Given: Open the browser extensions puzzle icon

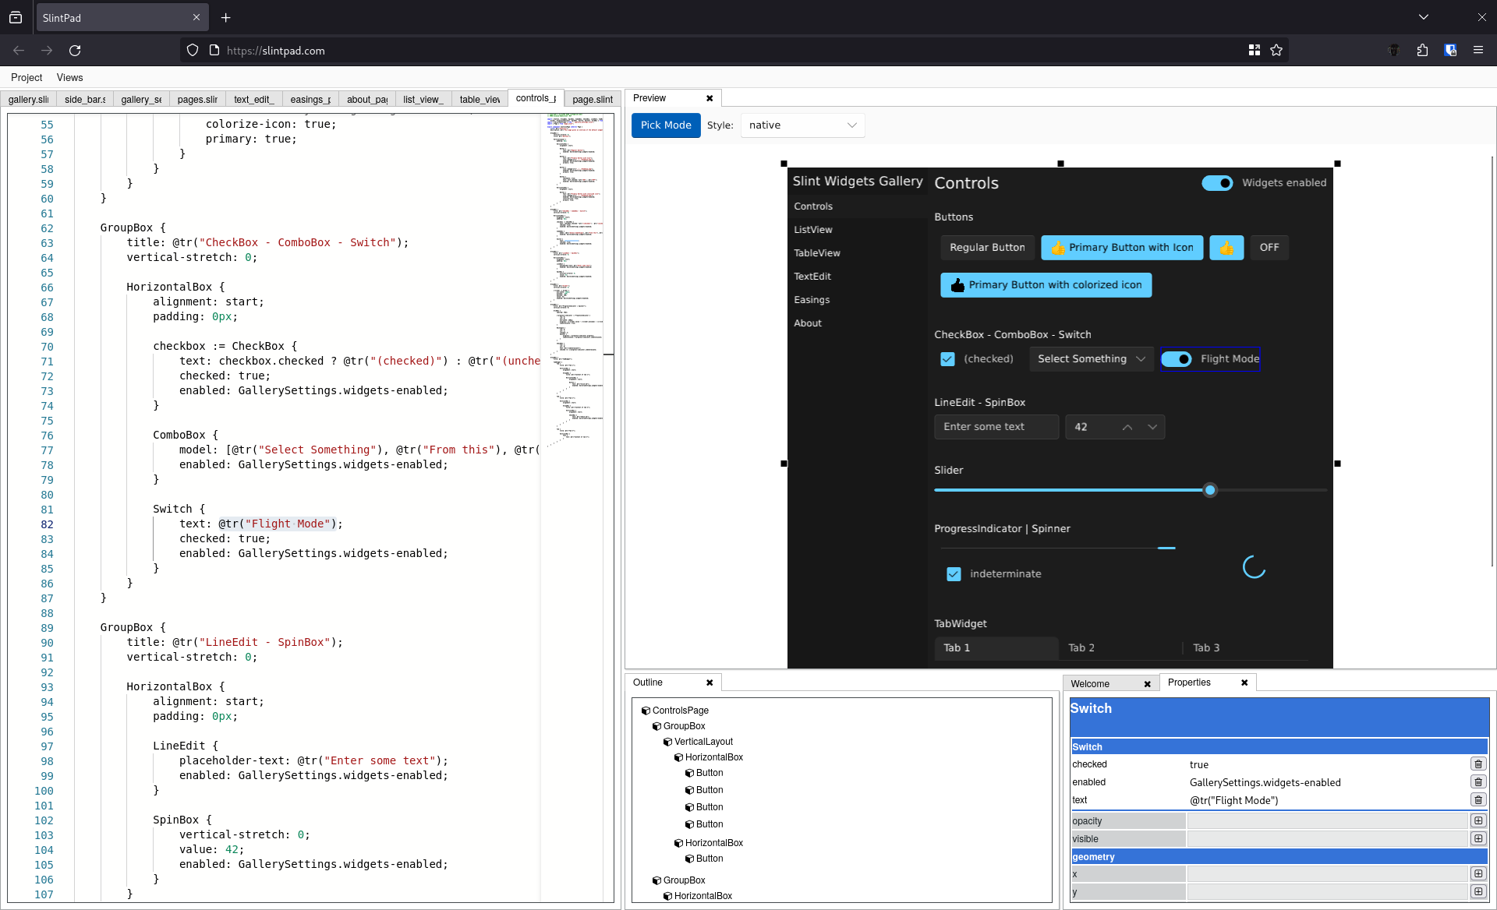Looking at the screenshot, I should click(1422, 51).
